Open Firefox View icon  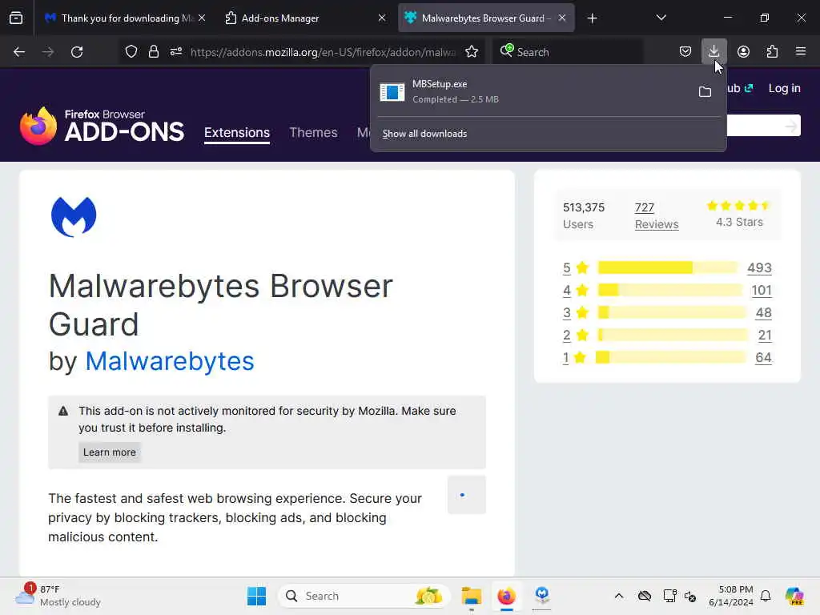(x=16, y=18)
